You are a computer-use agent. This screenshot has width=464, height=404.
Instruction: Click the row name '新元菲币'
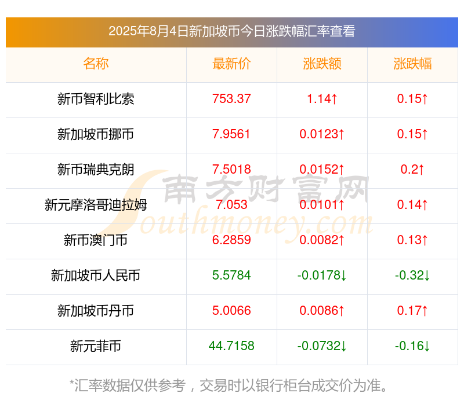pyautogui.click(x=96, y=346)
